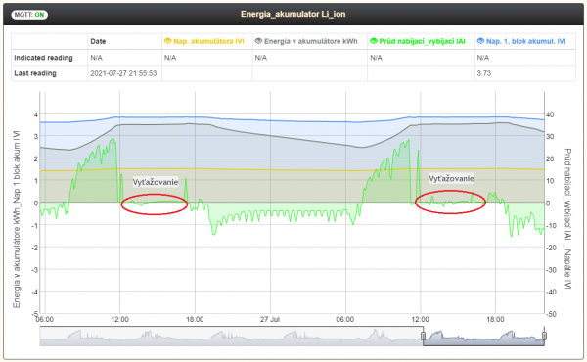Click the first 18:00 time axis label

tap(195, 319)
